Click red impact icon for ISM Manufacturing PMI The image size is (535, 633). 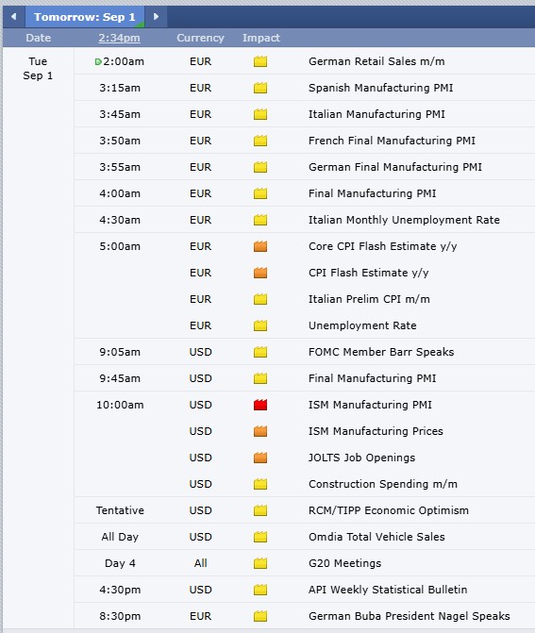[260, 405]
